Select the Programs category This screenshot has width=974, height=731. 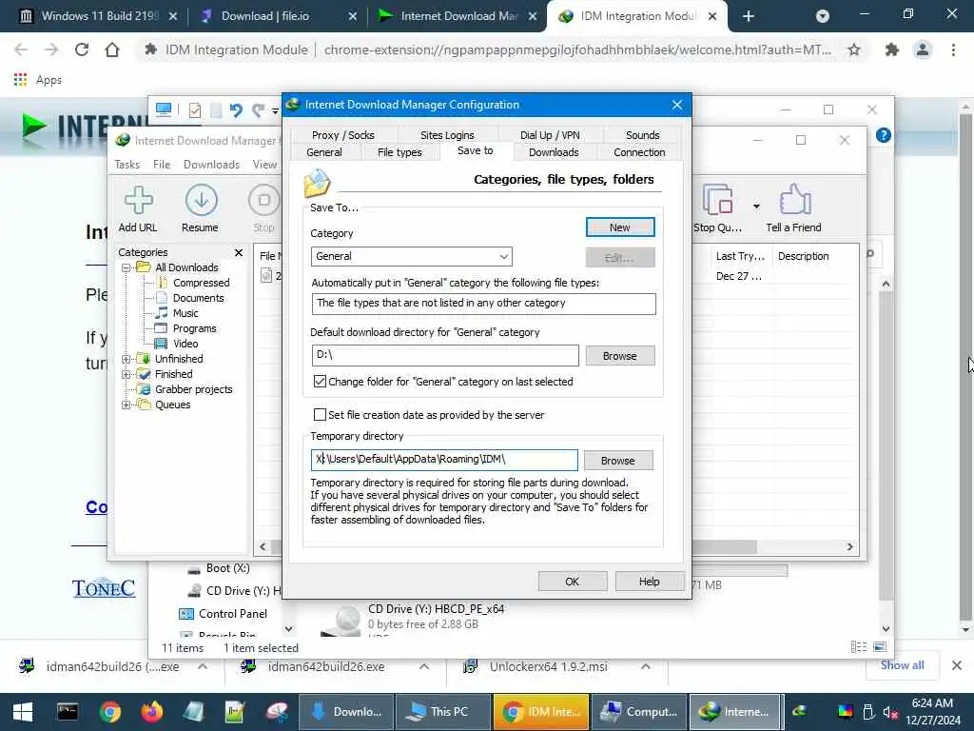tap(194, 328)
